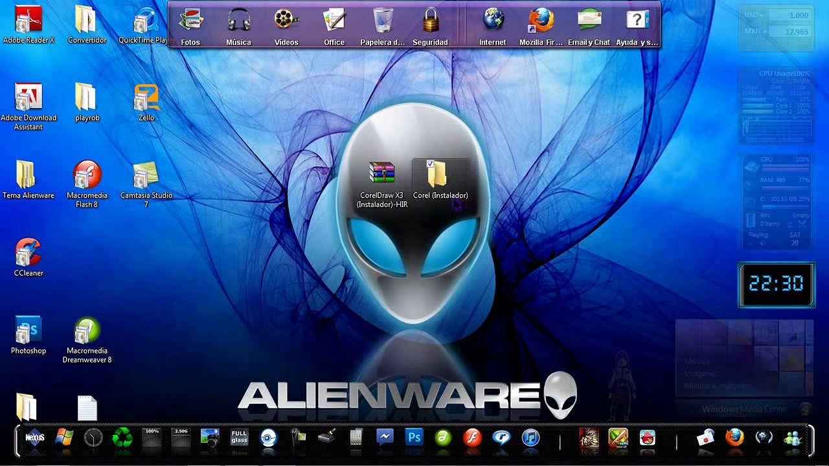Click the 100% meter icon in bottom dock
This screenshot has width=829, height=466.
point(152,438)
